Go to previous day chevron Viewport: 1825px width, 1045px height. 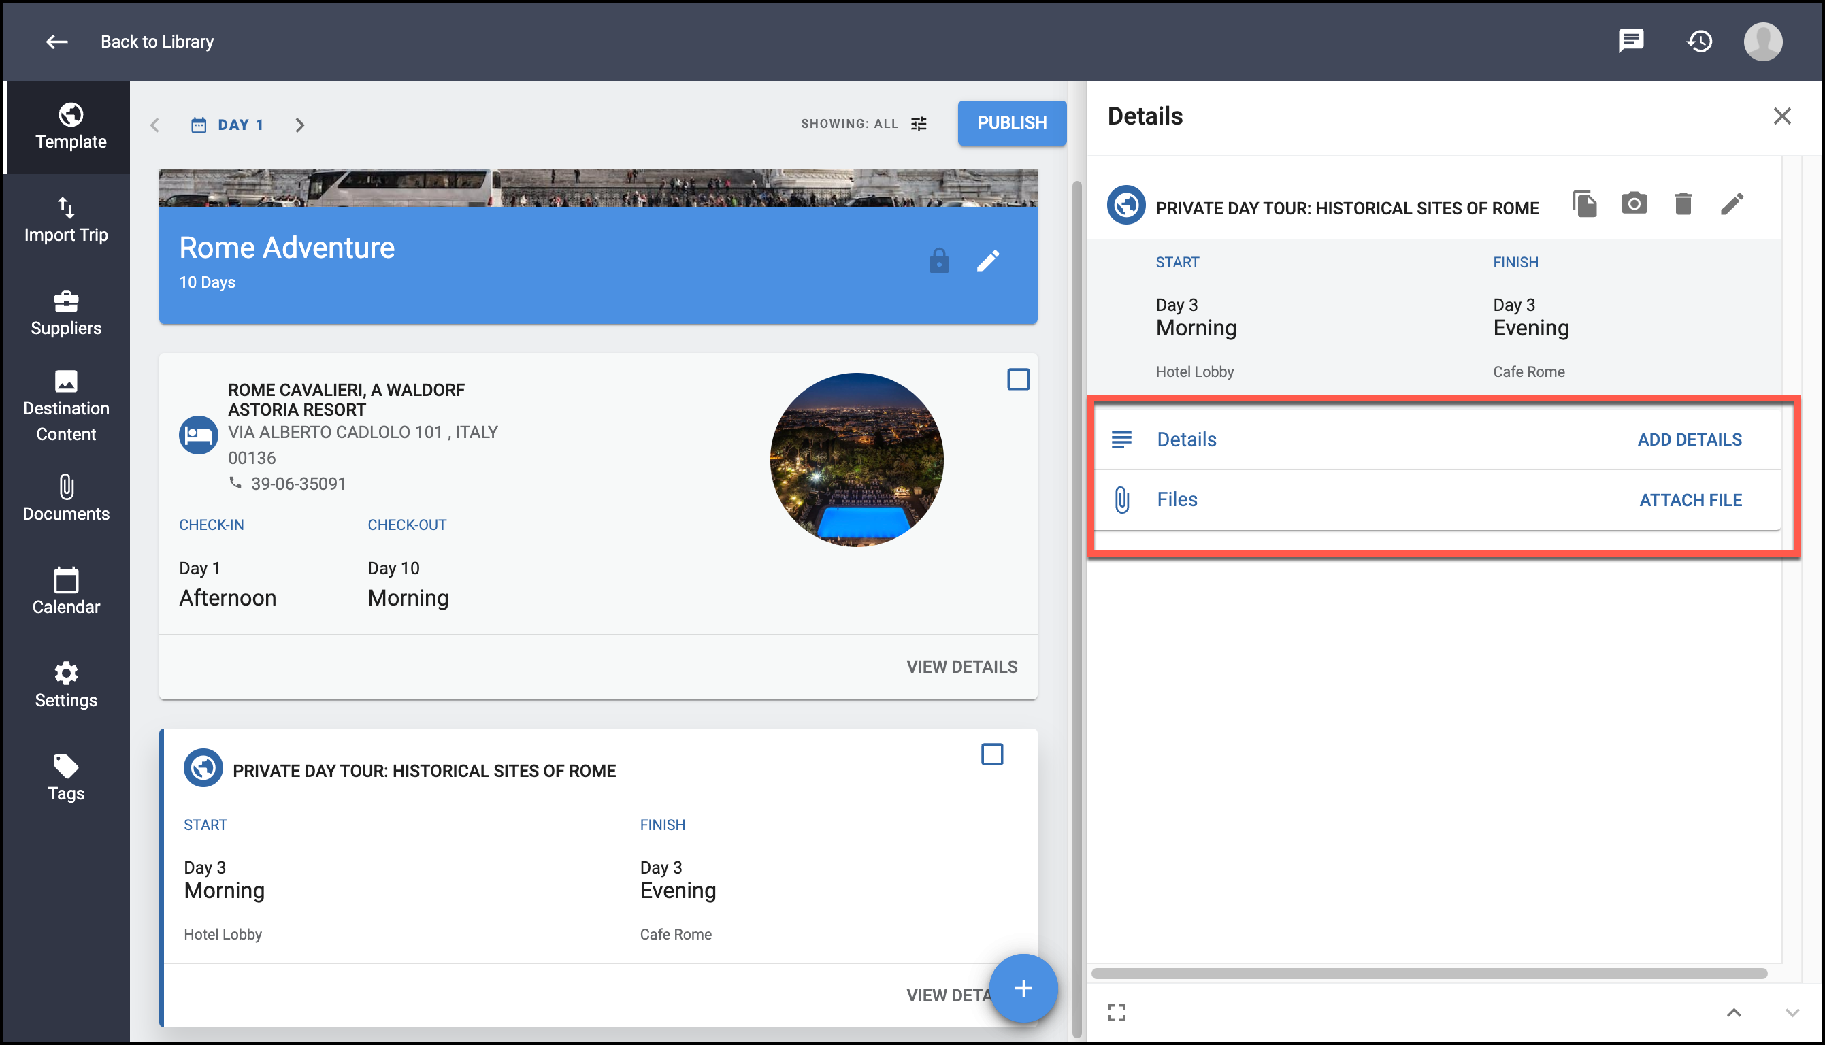155,125
